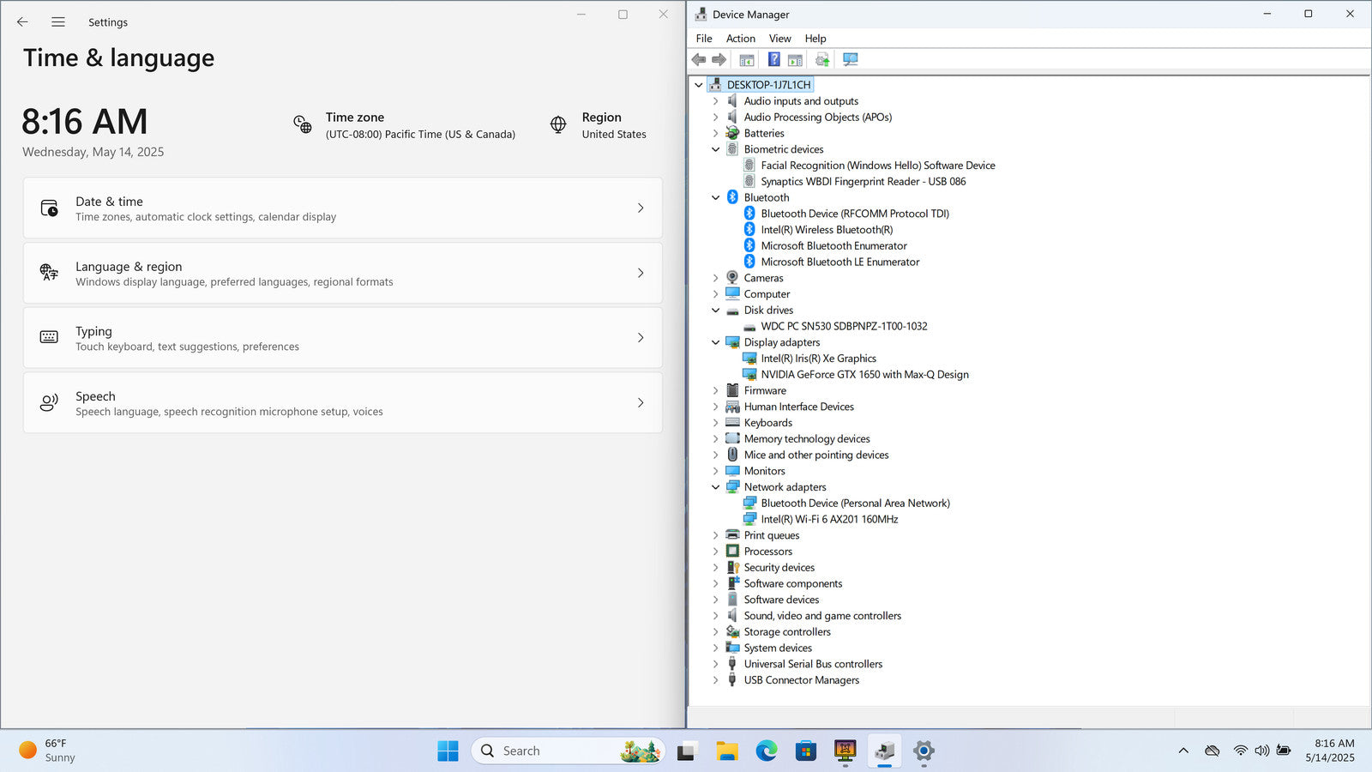
Task: Select Intel(R) Wireless Bluetooth(R) device
Action: (x=827, y=230)
